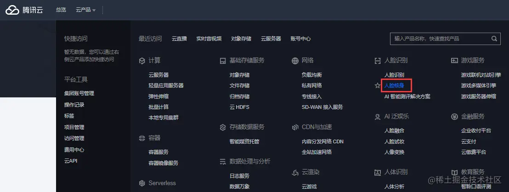Open 对象存储 under 基础存储服务
The height and width of the screenshot is (192, 509).
[239, 75]
